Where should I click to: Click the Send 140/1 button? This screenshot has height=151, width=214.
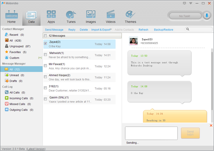pos(190,133)
